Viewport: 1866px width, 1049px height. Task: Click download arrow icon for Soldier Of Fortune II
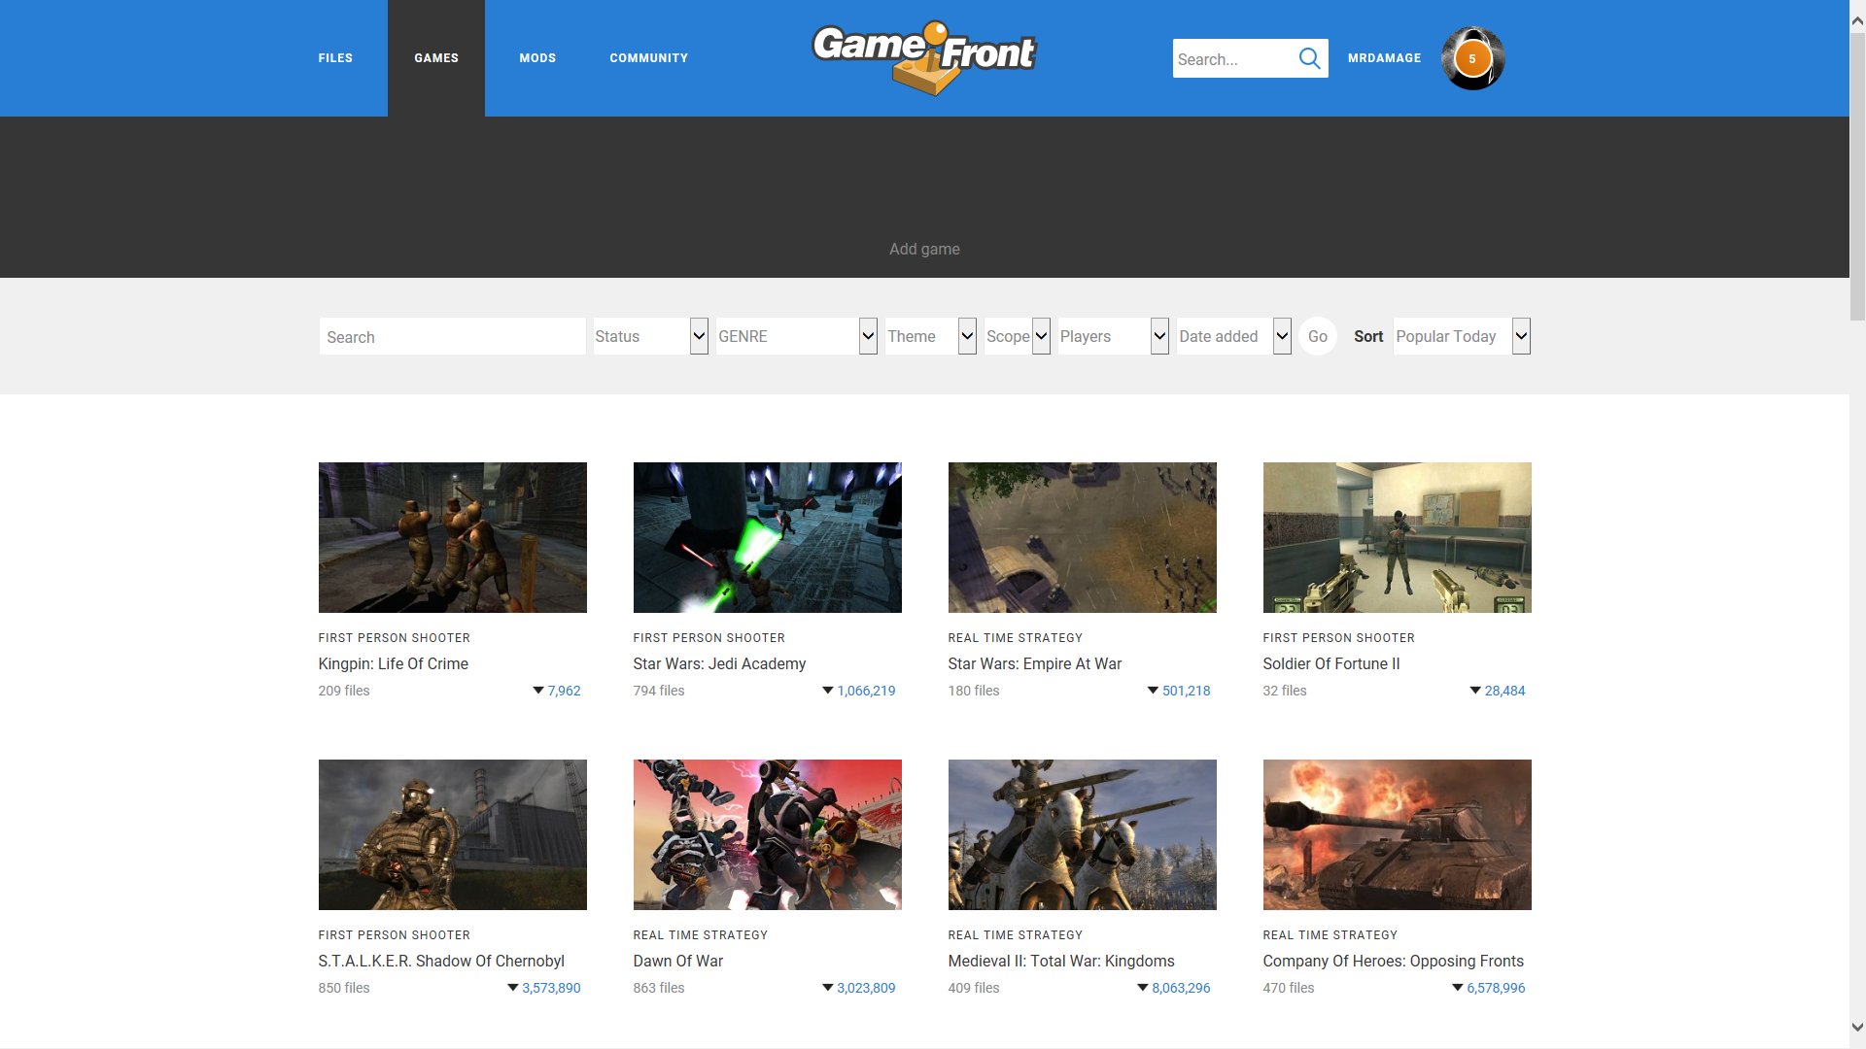pos(1475,691)
